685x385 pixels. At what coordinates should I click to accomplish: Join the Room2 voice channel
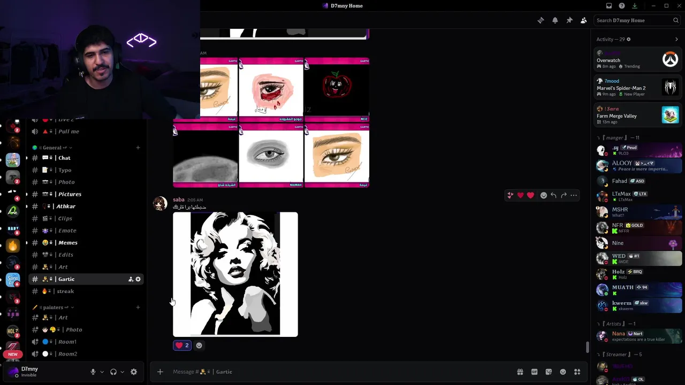click(86, 354)
